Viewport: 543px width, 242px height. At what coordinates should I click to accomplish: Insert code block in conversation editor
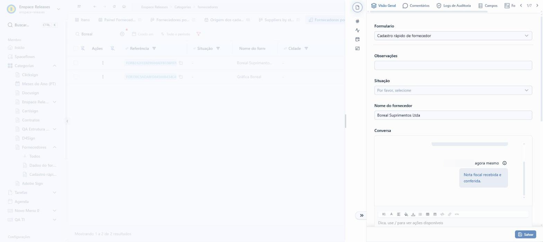coord(442,214)
